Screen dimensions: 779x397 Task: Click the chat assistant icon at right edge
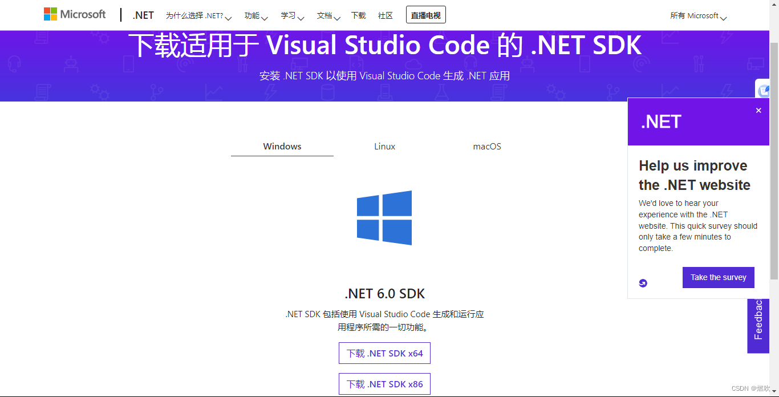[x=763, y=90]
